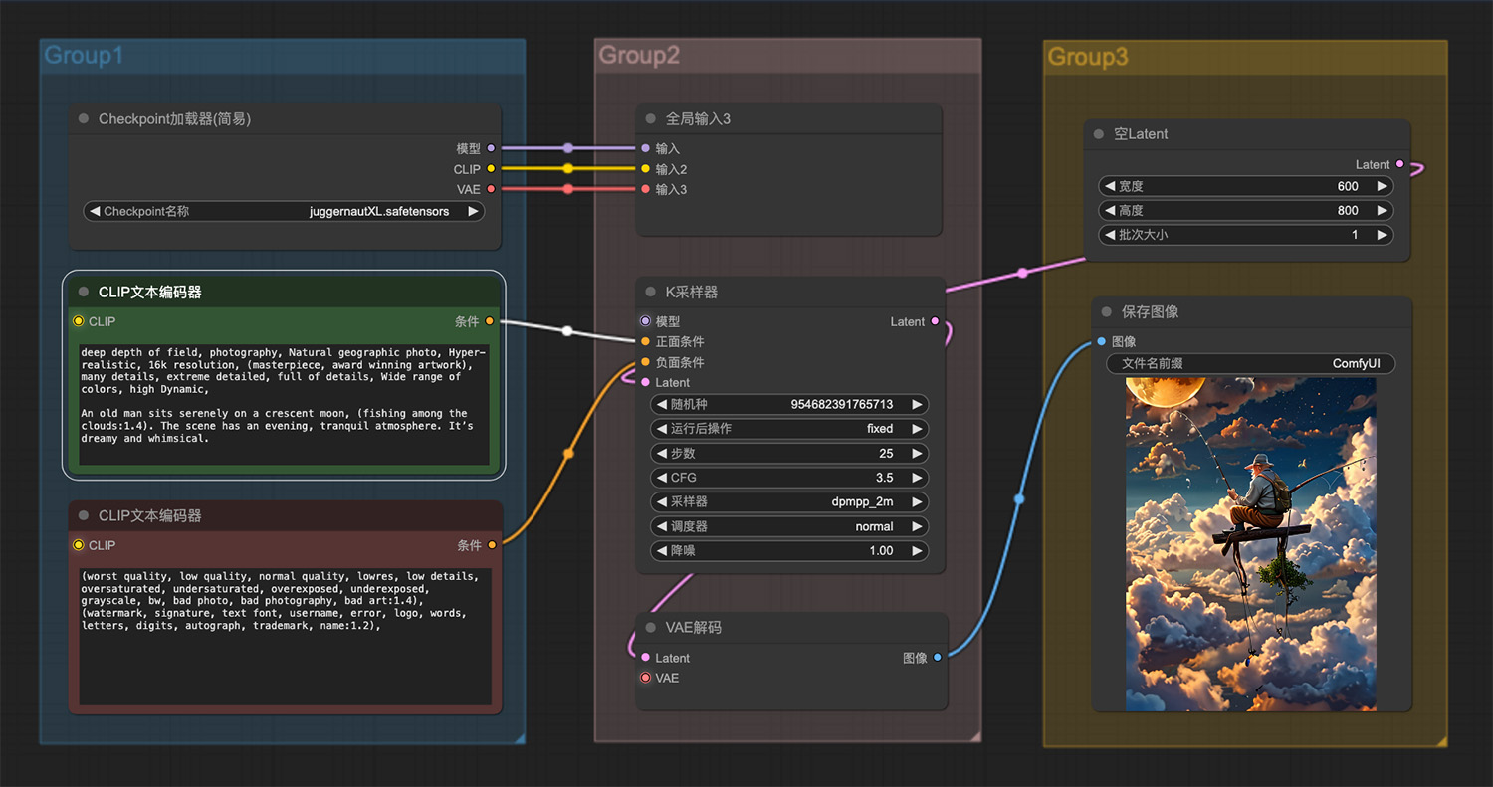Viewport: 1493px width, 787px height.
Task: Click the generated fisherman image preview
Action: click(1251, 544)
